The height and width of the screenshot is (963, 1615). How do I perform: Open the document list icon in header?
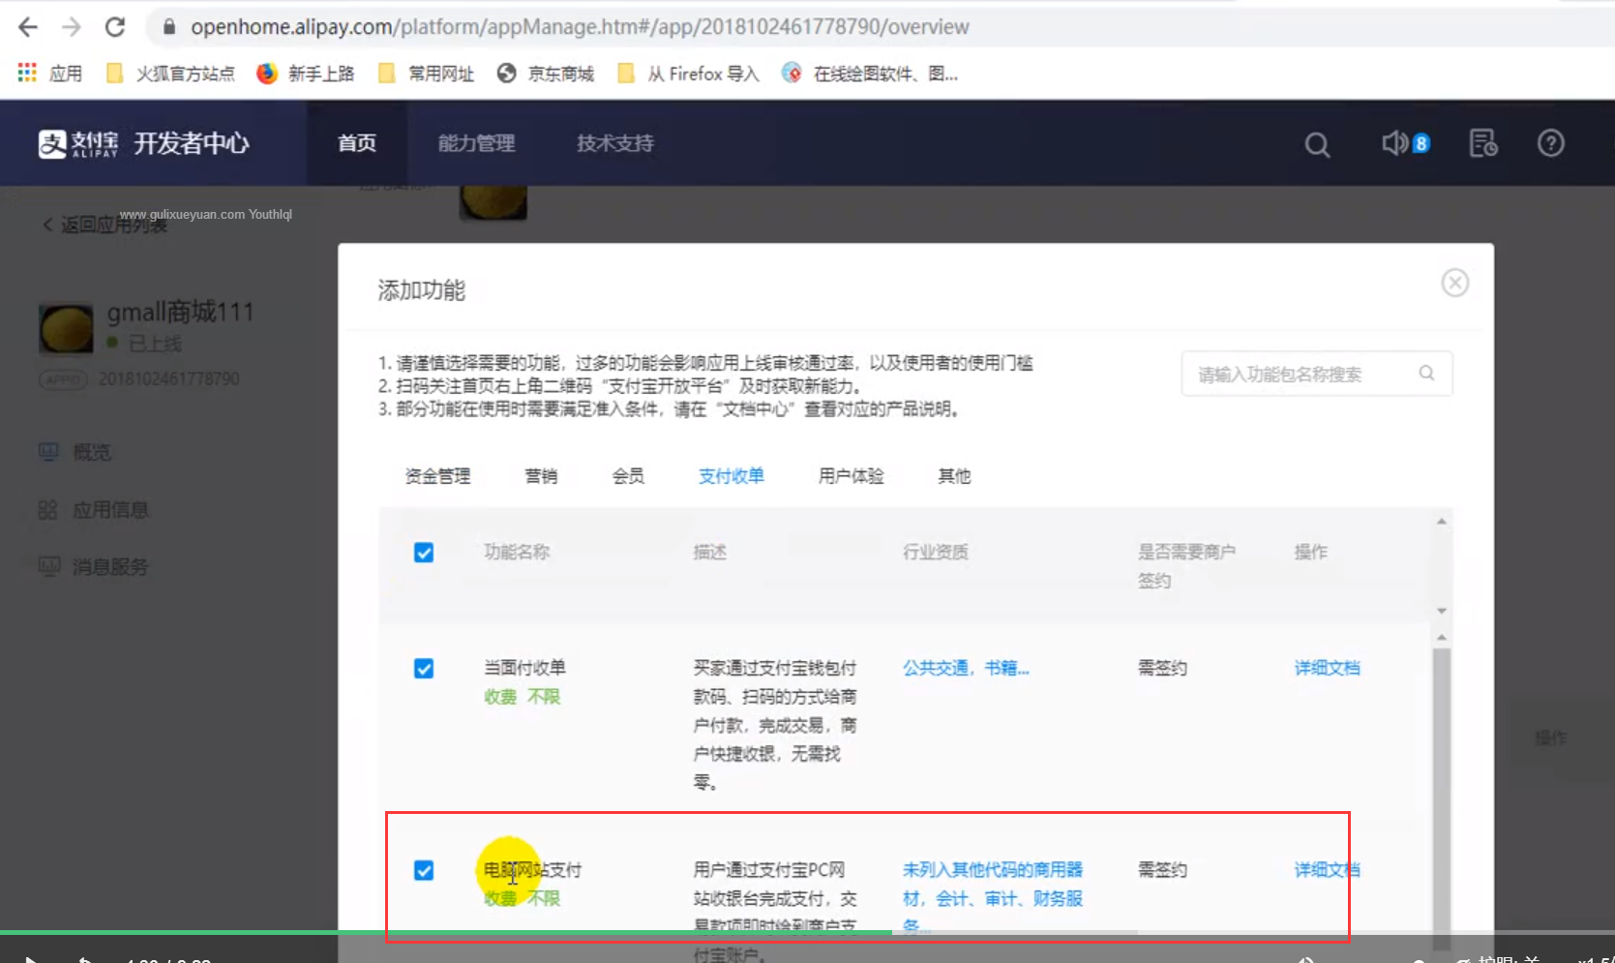(x=1482, y=143)
